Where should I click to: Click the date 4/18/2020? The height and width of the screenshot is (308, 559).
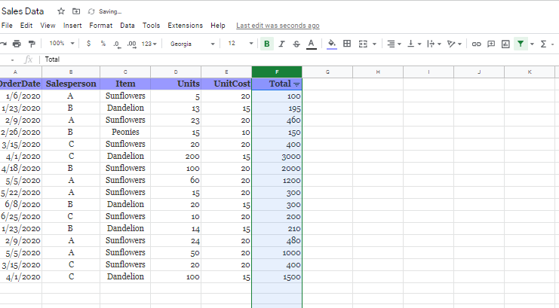pyautogui.click(x=20, y=168)
